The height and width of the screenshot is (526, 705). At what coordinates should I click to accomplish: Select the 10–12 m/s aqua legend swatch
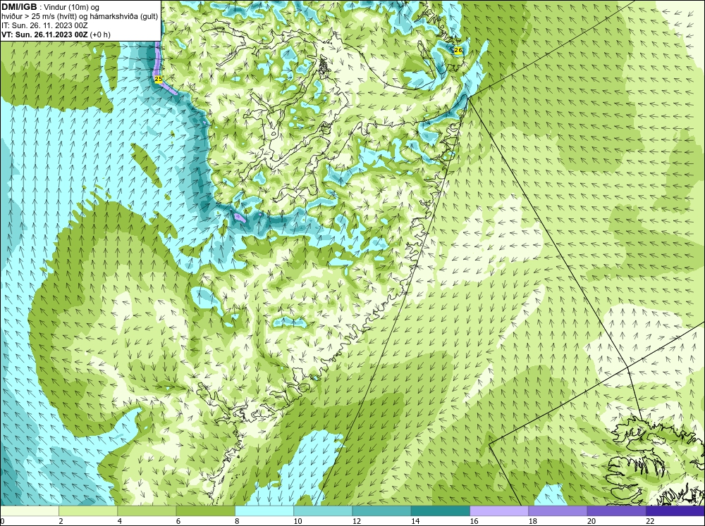click(323, 511)
